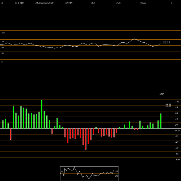Click the MR axis label "-100"

coord(177,160)
